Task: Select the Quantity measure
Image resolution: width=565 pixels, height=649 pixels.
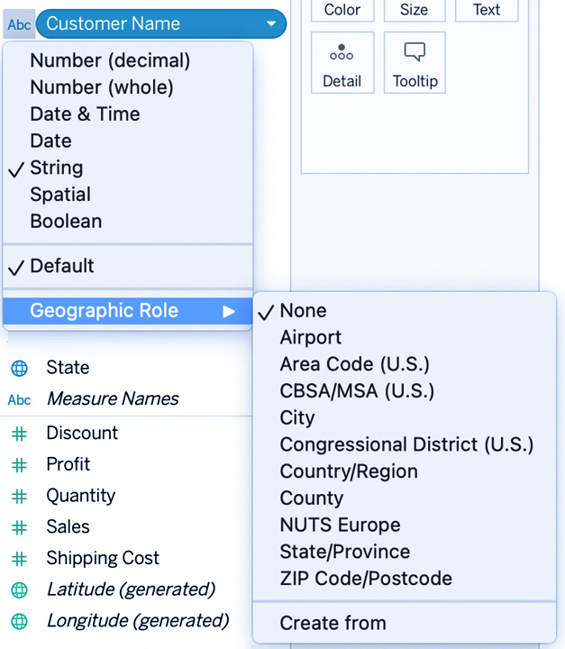Action: [x=81, y=496]
